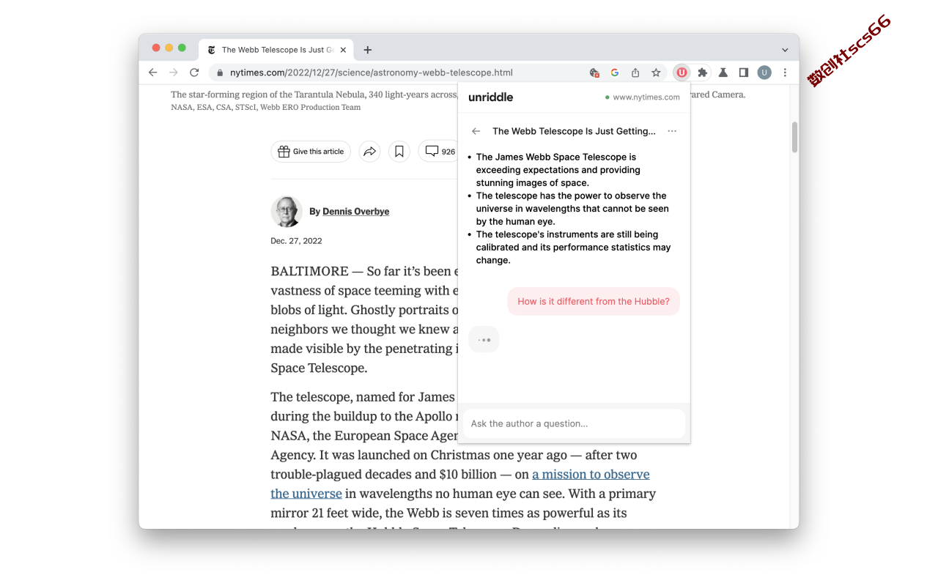Close The Webb Telescope tab
The width and height of the screenshot is (938, 586).
point(343,50)
